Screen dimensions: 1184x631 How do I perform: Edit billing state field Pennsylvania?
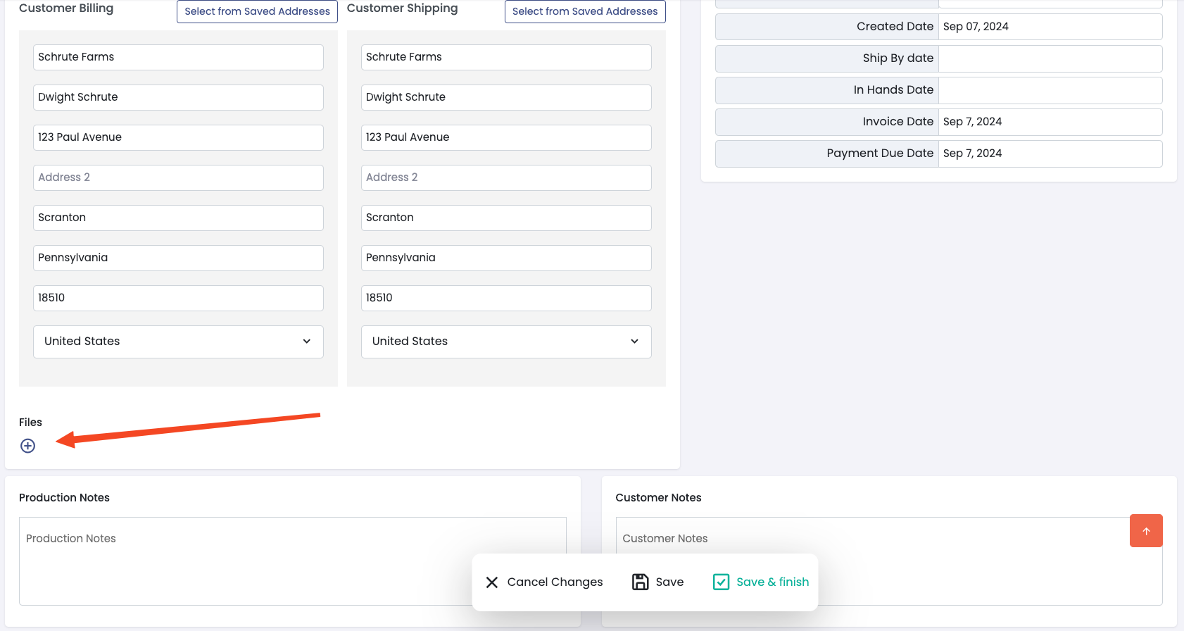(x=178, y=258)
